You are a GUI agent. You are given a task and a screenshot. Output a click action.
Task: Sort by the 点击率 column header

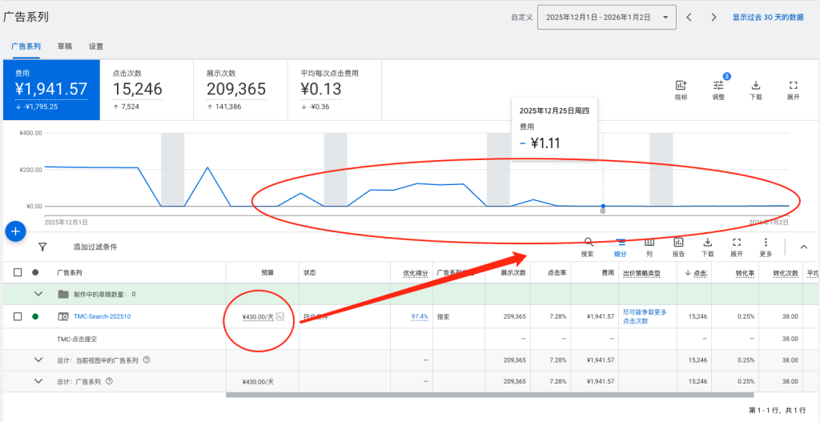point(557,272)
